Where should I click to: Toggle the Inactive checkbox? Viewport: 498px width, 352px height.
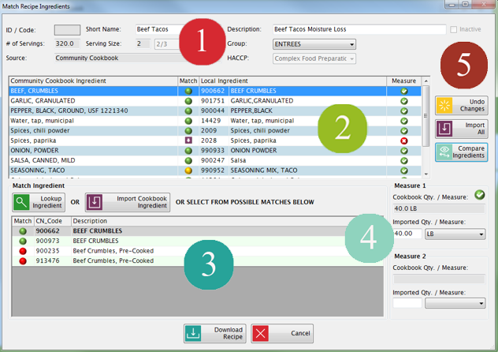(x=454, y=29)
